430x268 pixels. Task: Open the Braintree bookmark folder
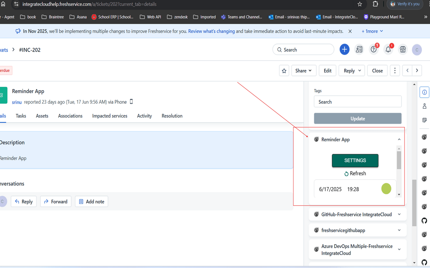52,17
